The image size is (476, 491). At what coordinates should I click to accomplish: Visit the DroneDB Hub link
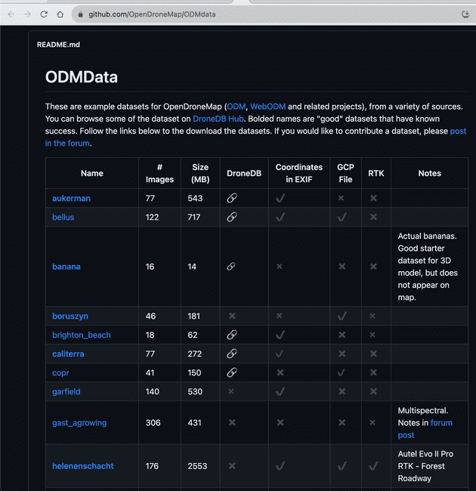tap(218, 119)
